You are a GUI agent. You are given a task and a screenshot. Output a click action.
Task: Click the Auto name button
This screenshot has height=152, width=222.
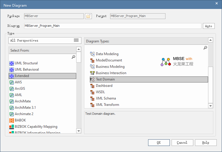[x=209, y=26]
